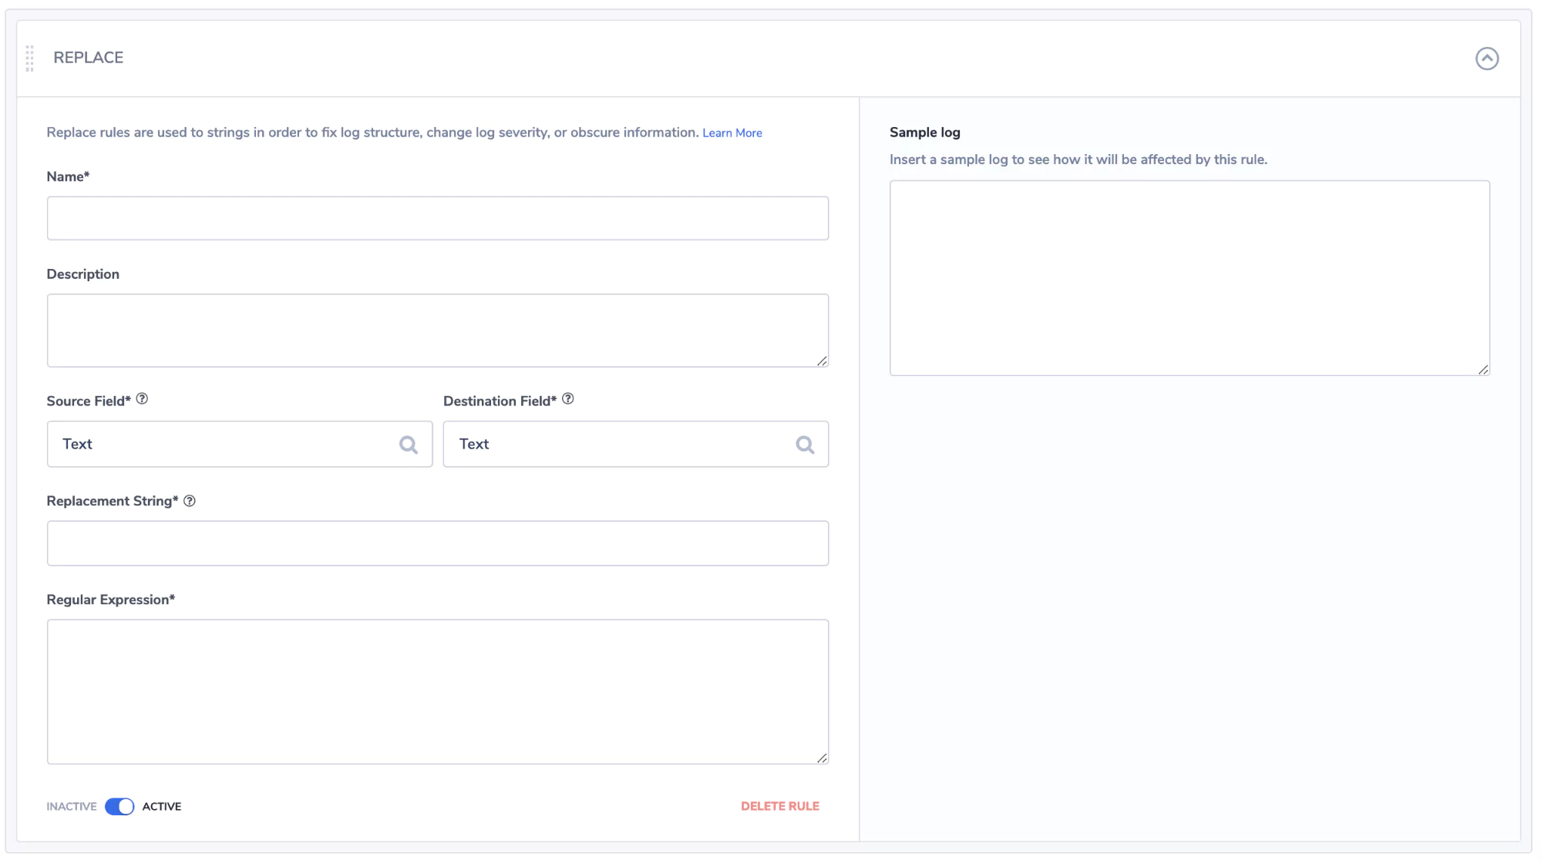1541x860 pixels.
Task: Click the Sample log resize handle
Action: pyautogui.click(x=1483, y=370)
